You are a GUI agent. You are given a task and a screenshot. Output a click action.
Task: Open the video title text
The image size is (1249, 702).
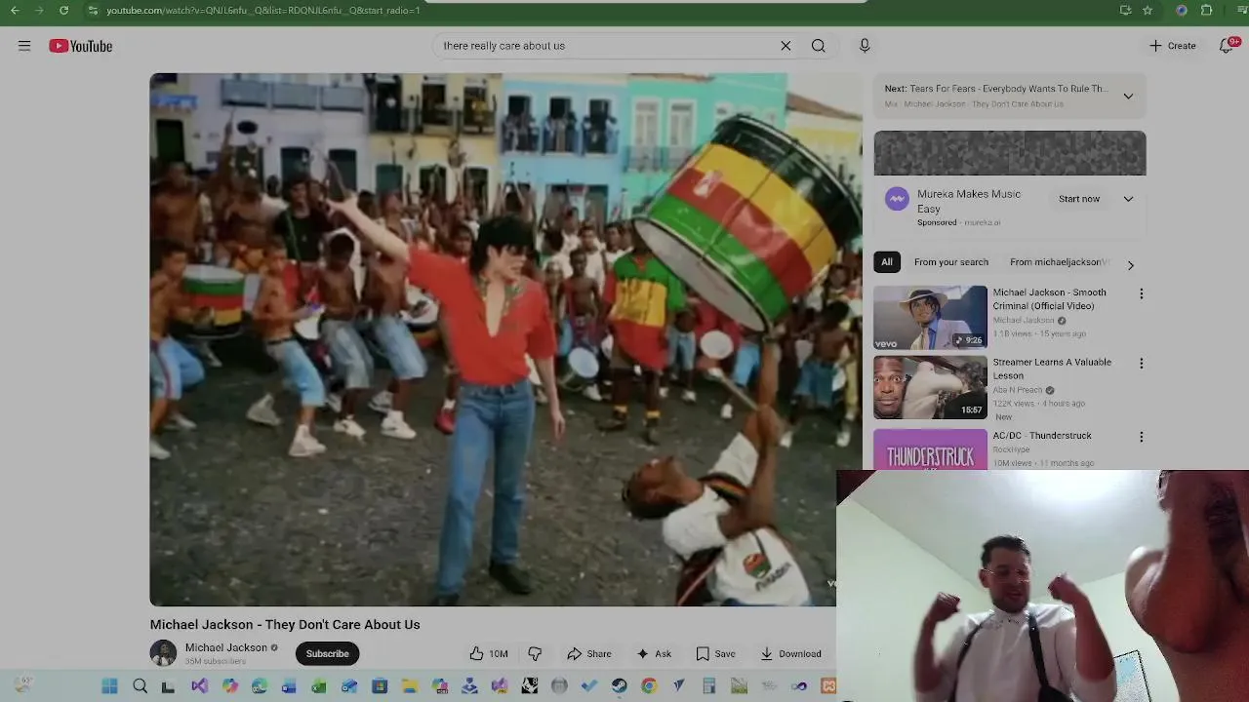[285, 624]
